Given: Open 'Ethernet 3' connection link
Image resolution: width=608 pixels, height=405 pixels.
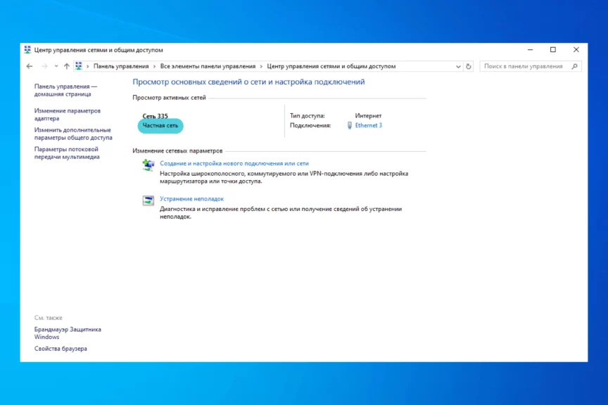Looking at the screenshot, I should point(369,125).
